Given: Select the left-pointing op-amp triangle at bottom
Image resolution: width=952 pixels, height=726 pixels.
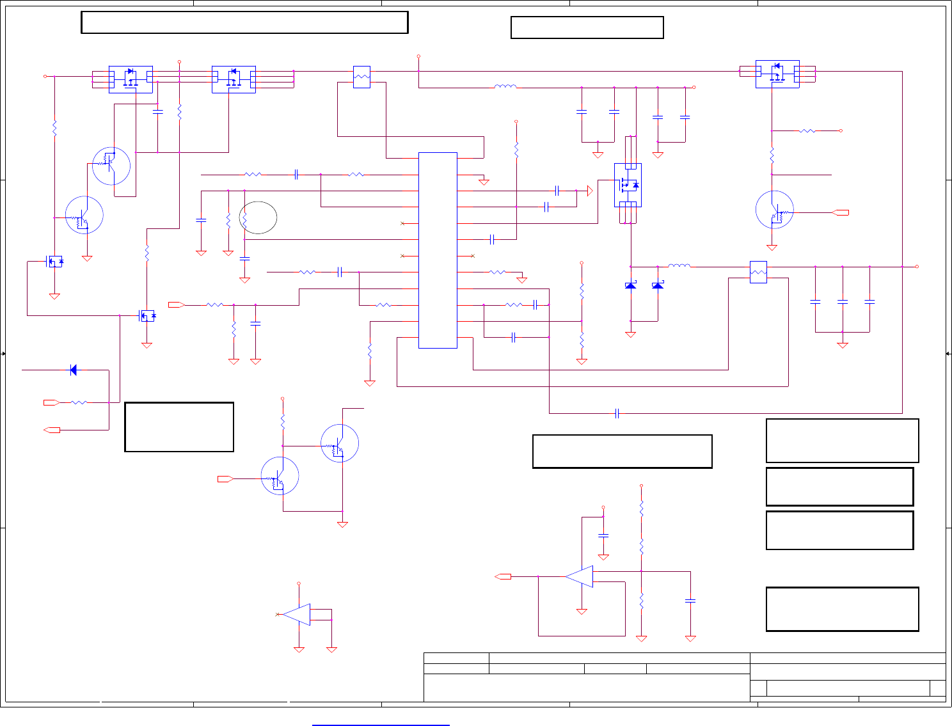Looking at the screenshot, I should [297, 614].
